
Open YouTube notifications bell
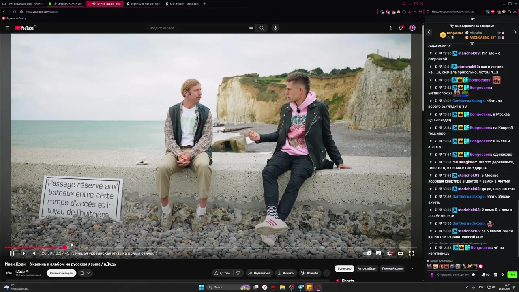[x=401, y=28]
